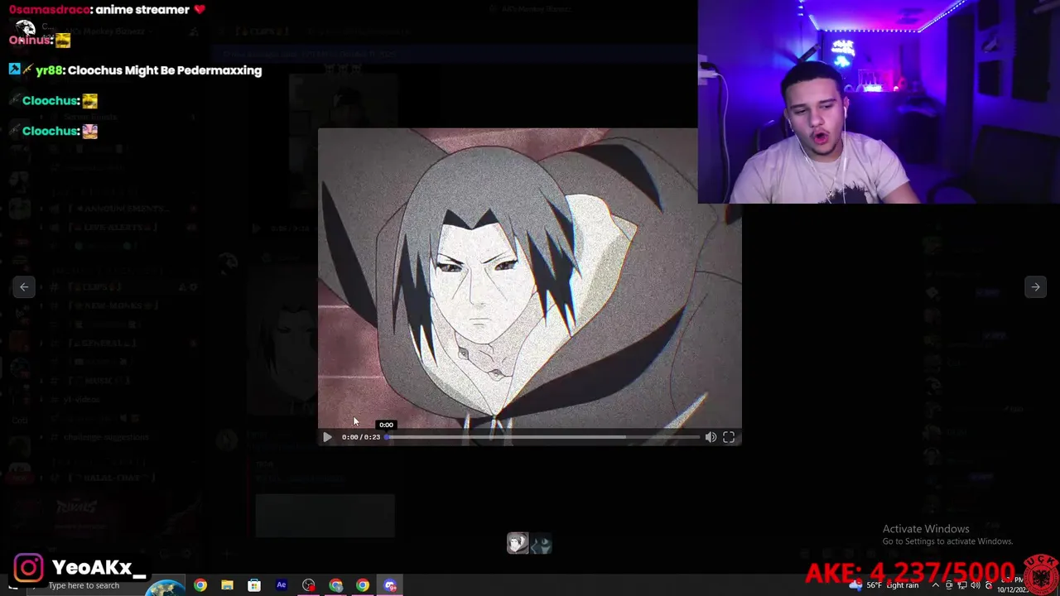Go to the previous attachment arrow
1060x596 pixels.
24,286
